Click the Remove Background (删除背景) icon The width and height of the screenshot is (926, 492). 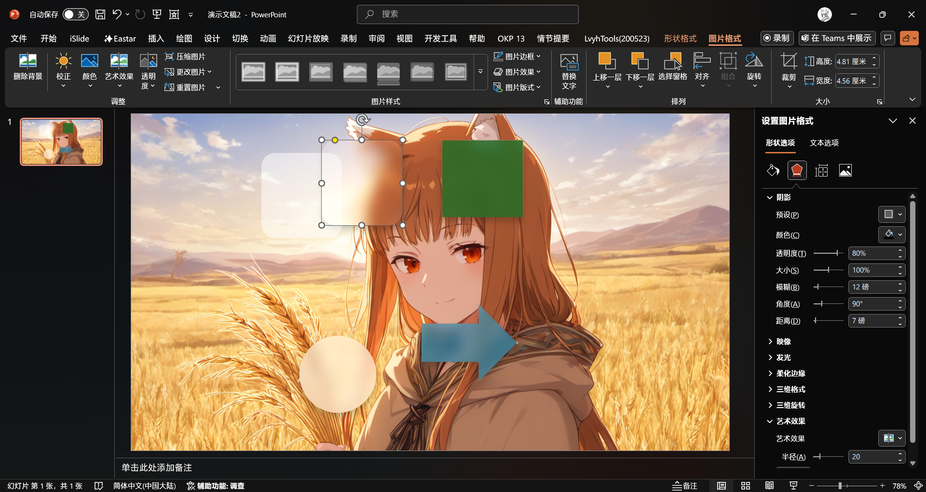tap(27, 61)
